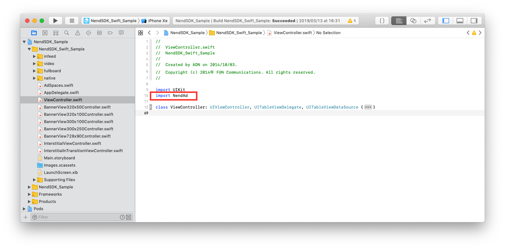Show the Issue navigator
This screenshot has height=249, width=505.
pyautogui.click(x=77, y=33)
